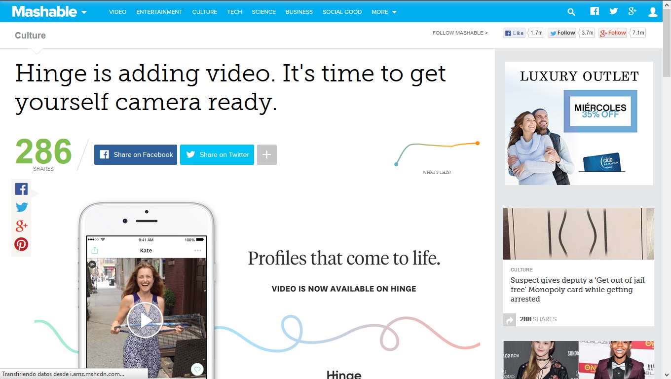671x379 pixels.
Task: Play the Hinge video on phone
Action: point(145,320)
